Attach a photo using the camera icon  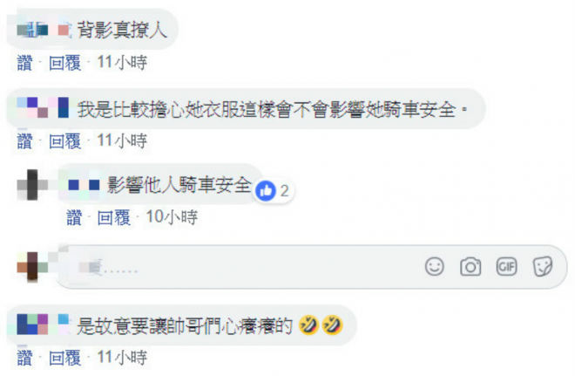[470, 267]
